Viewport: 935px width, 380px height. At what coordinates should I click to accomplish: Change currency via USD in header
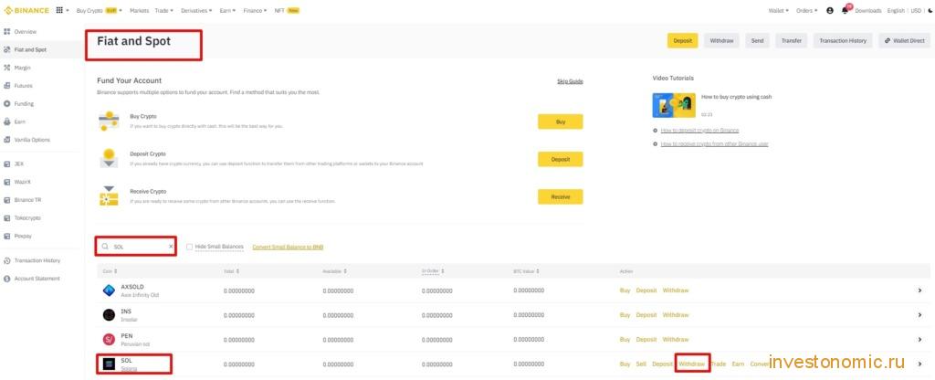(915, 11)
